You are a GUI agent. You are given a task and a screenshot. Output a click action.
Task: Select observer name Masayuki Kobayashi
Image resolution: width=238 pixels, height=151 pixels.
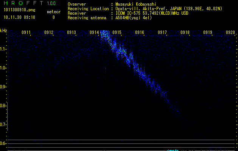coord(136,4)
